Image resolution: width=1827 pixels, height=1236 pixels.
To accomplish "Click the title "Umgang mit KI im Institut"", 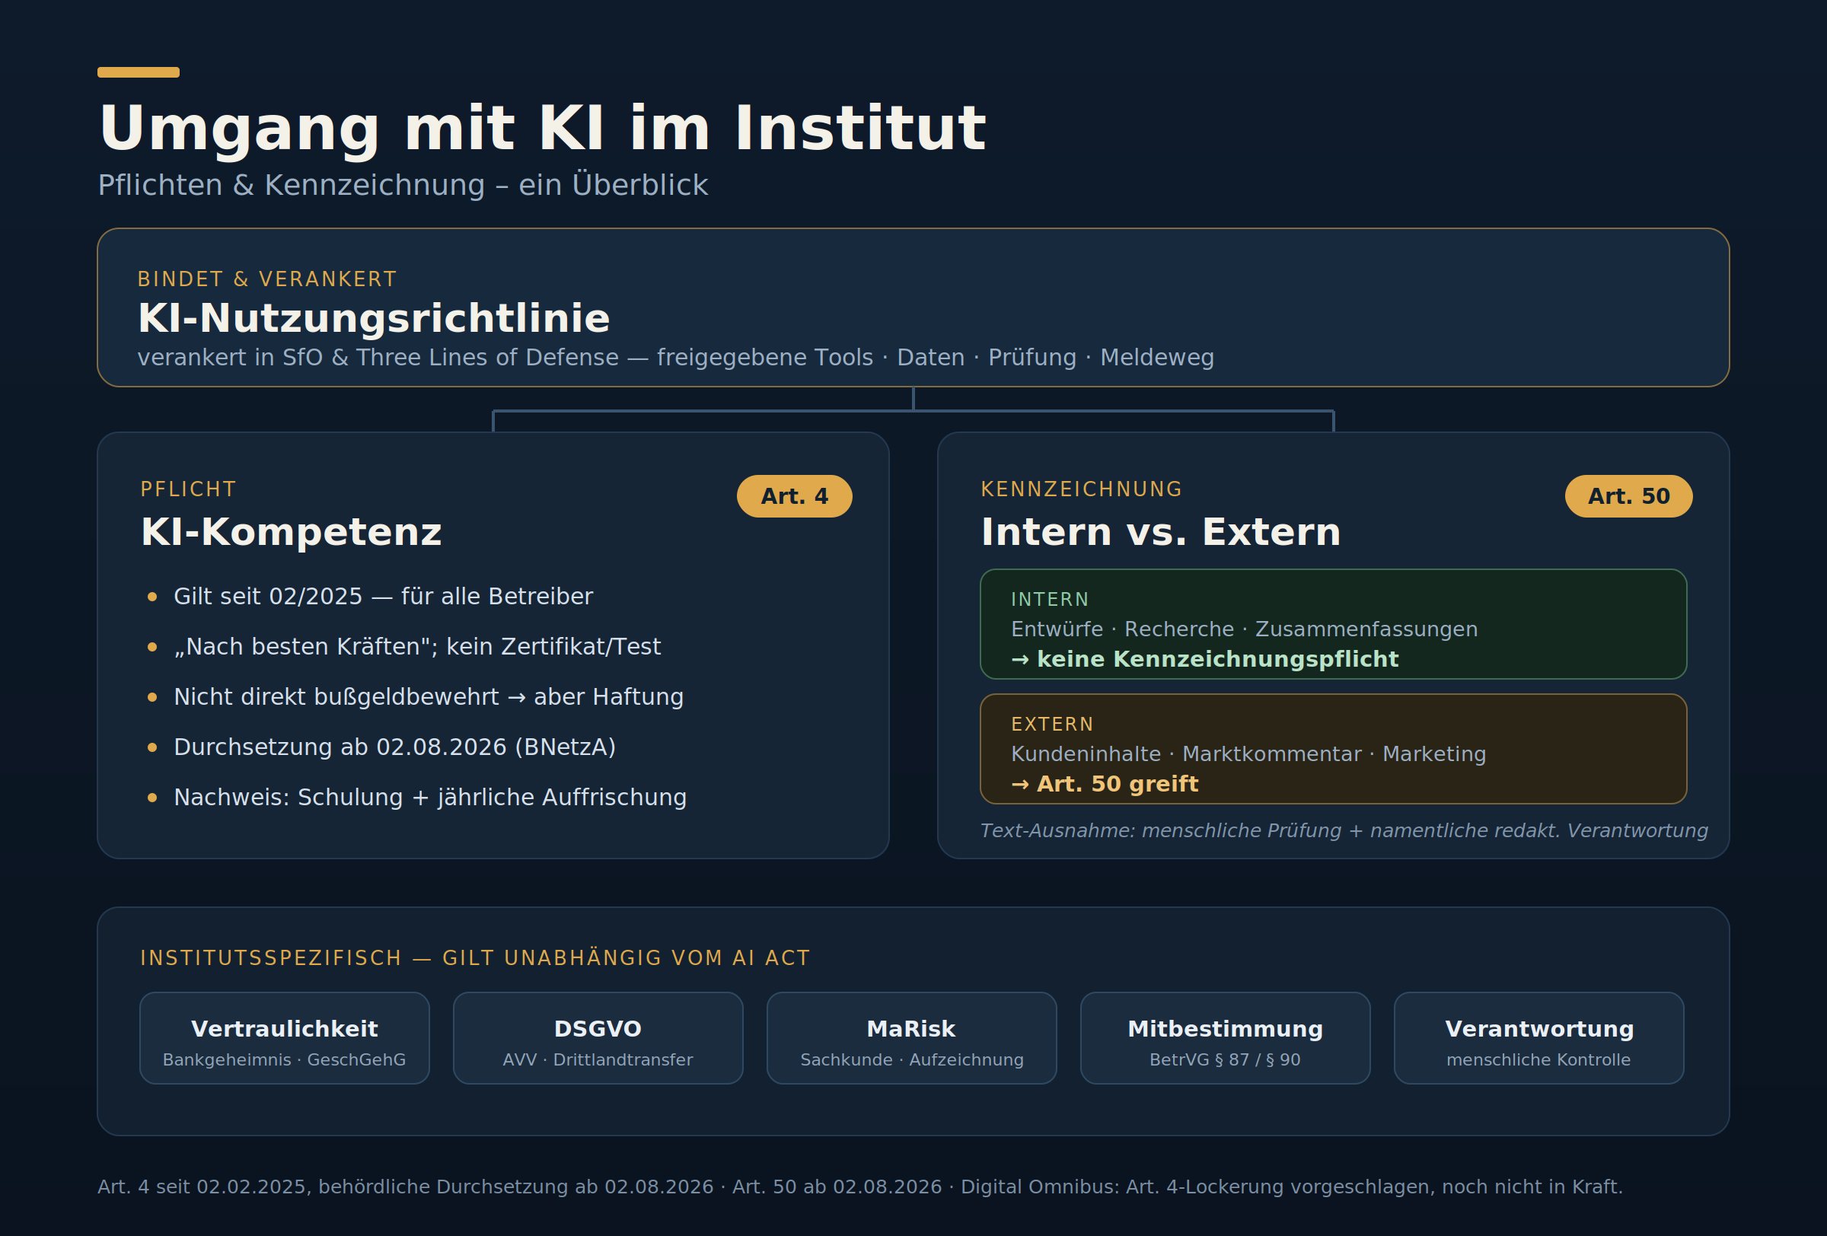I will [x=543, y=129].
